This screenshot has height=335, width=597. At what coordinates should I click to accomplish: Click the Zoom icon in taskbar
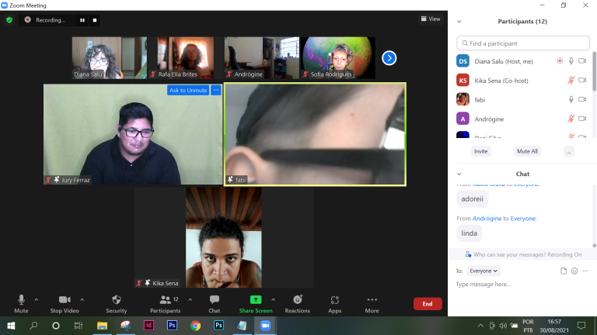tap(265, 326)
